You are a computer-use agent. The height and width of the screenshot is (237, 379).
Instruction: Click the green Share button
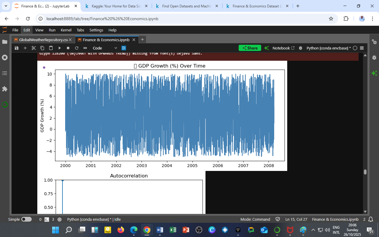(x=250, y=48)
